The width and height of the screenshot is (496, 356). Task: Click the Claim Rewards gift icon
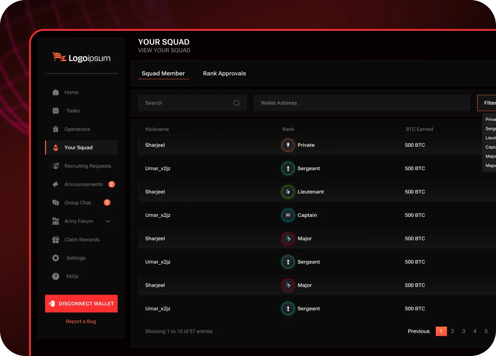tap(56, 239)
